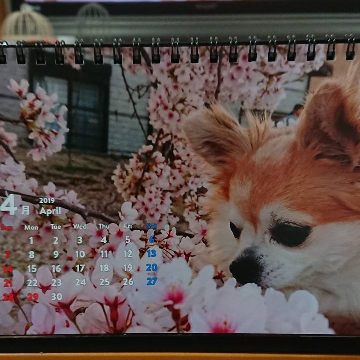Choose the blue date 13
The width and height of the screenshot is (360, 360).
point(151,253)
